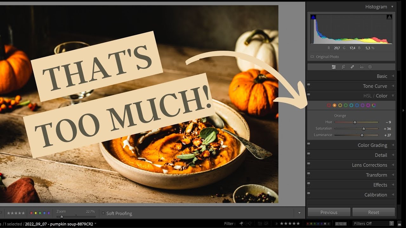Toggle the Calibration panel switch

pos(309,193)
